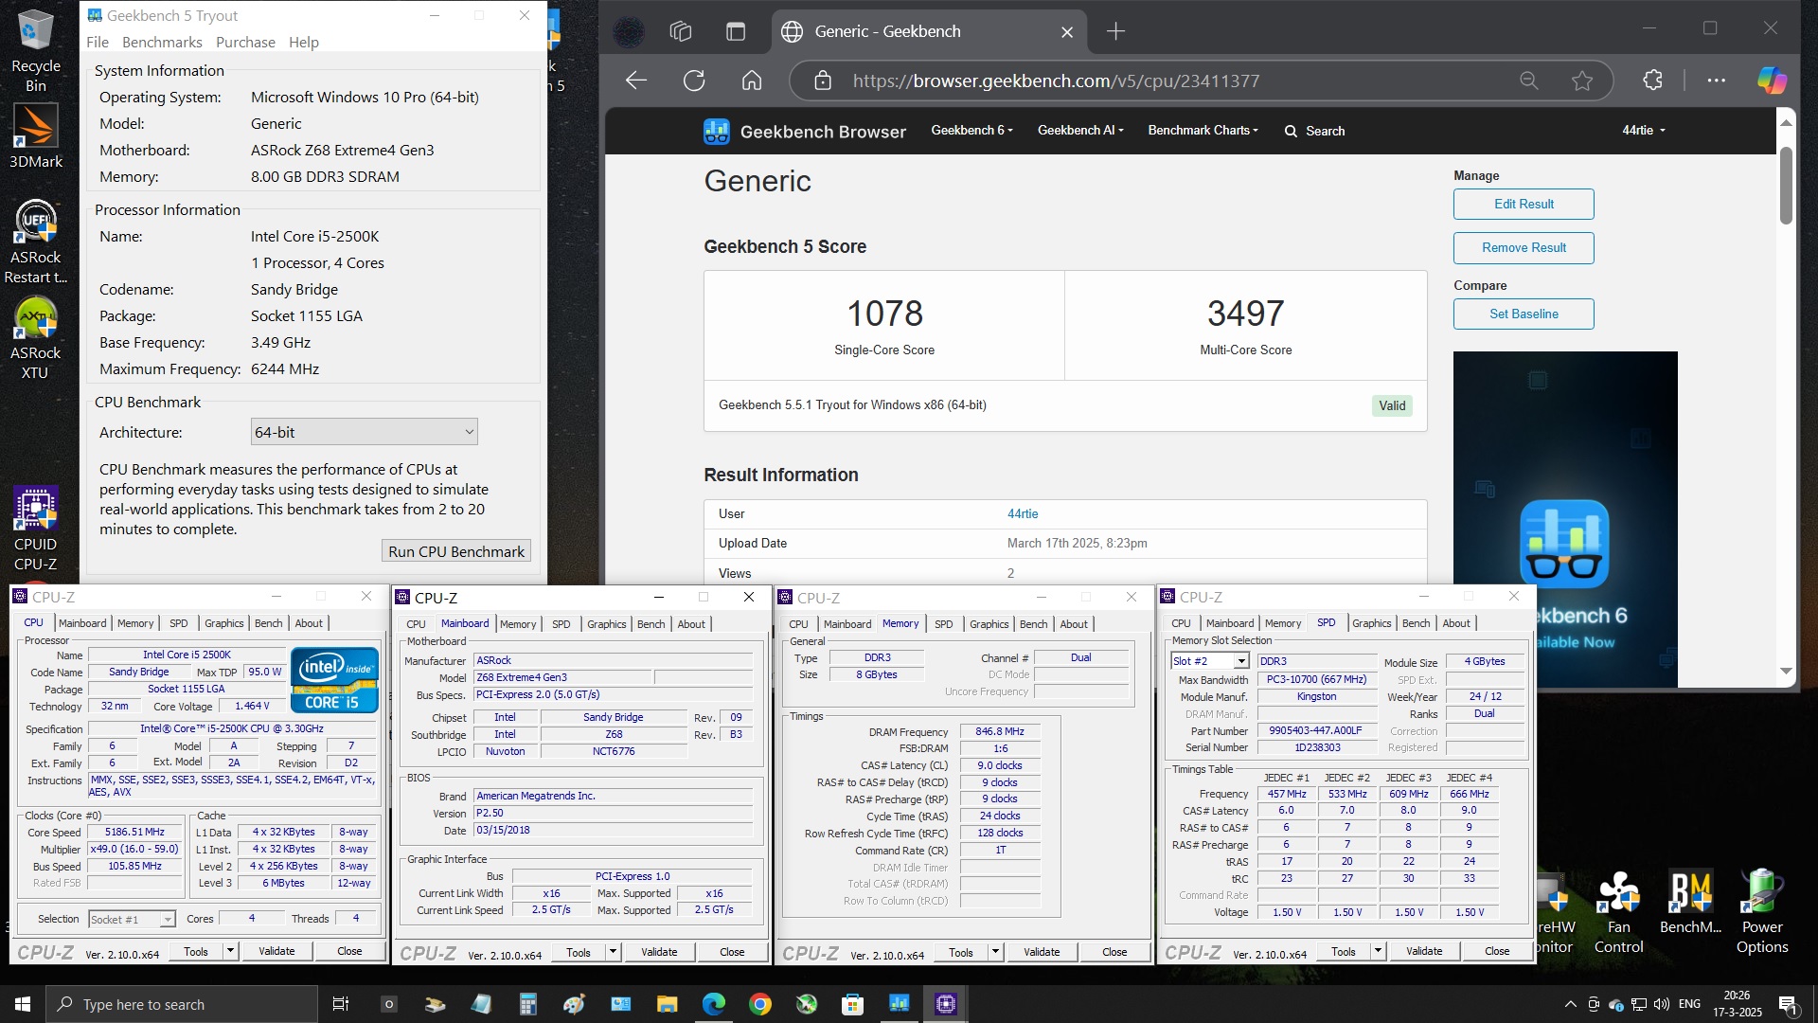Open the Recycle Bin desktop icon
Viewport: 1818px width, 1023px height.
click(x=36, y=49)
